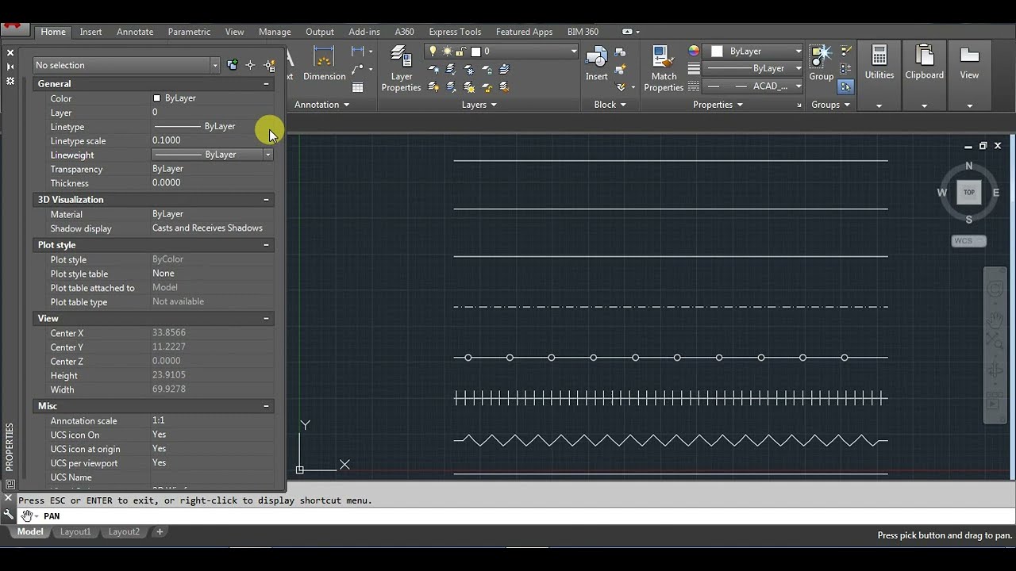Screen dimensions: 1016x571
Task: Collapse the General section
Action: click(266, 84)
